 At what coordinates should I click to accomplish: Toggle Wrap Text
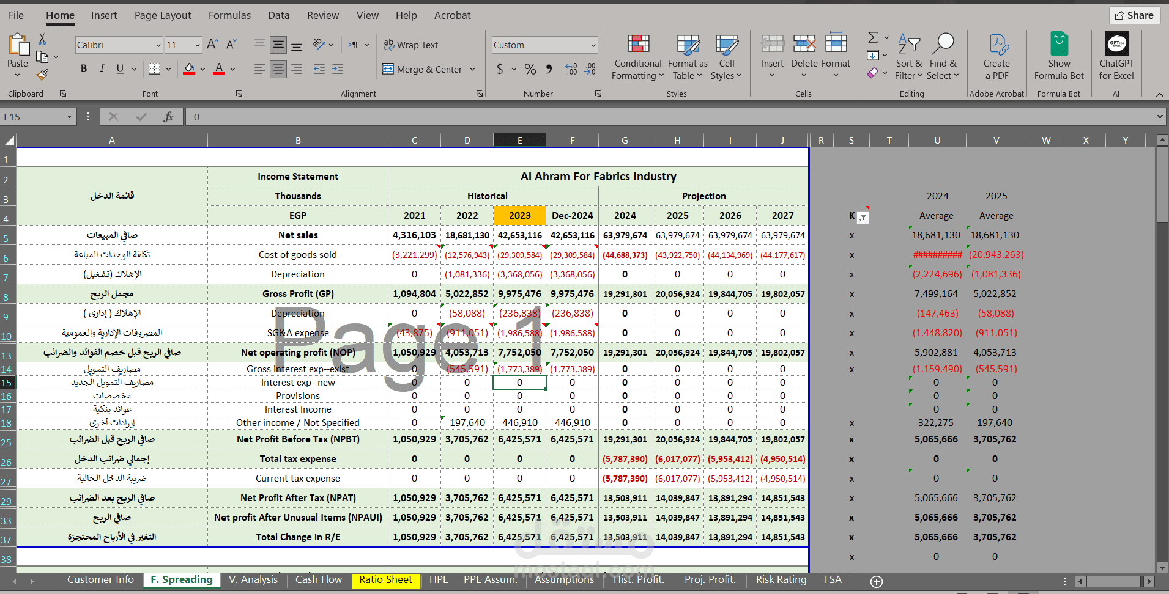(410, 45)
